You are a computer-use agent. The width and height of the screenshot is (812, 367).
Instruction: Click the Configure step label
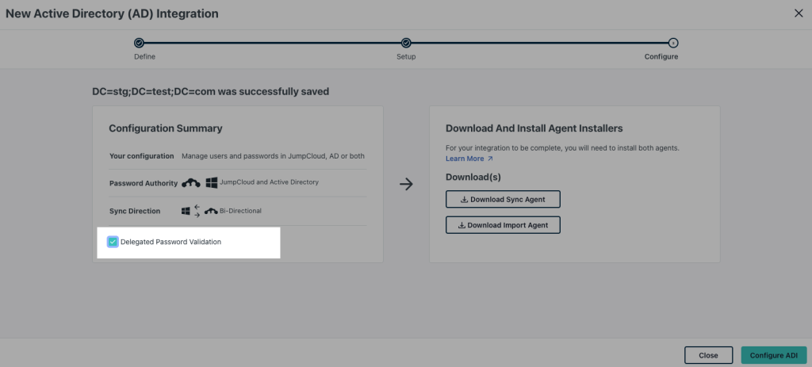[x=661, y=57]
